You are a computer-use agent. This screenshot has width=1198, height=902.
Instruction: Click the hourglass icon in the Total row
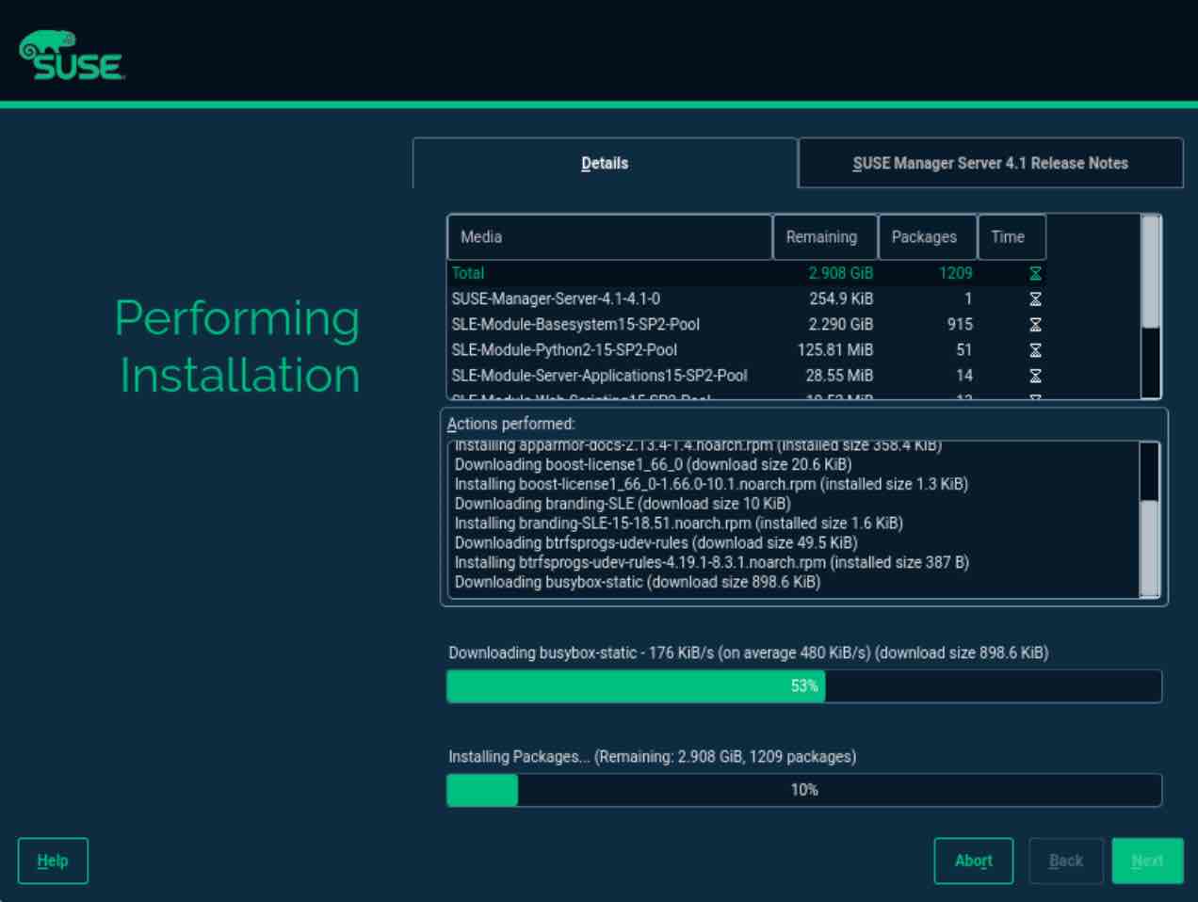[x=1035, y=273]
